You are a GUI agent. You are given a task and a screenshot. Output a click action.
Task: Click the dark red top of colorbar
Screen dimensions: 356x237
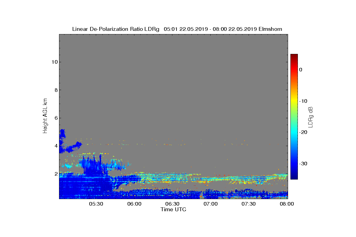[294, 56]
